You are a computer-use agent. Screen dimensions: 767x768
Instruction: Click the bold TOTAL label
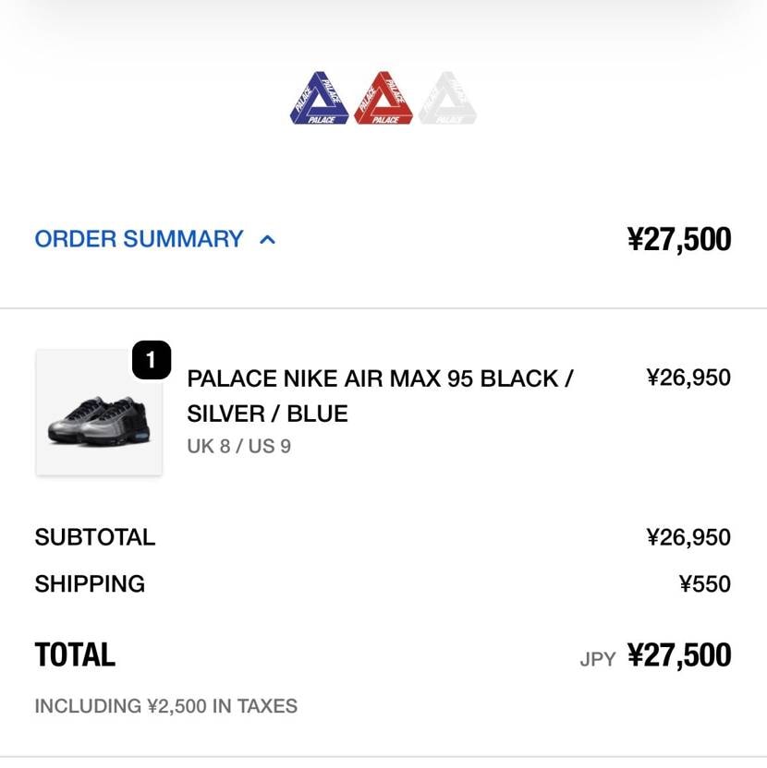pyautogui.click(x=75, y=655)
